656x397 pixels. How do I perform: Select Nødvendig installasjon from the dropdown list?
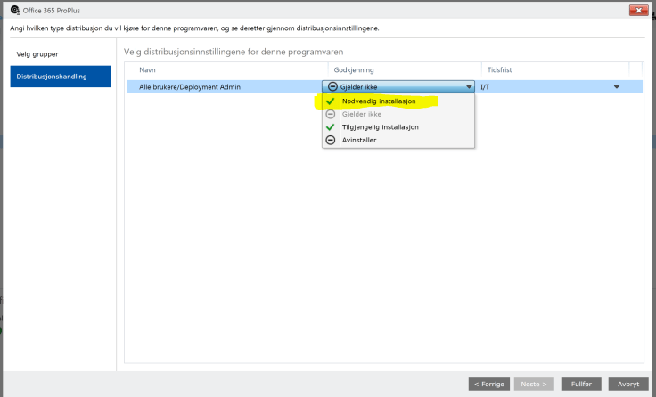(398, 101)
